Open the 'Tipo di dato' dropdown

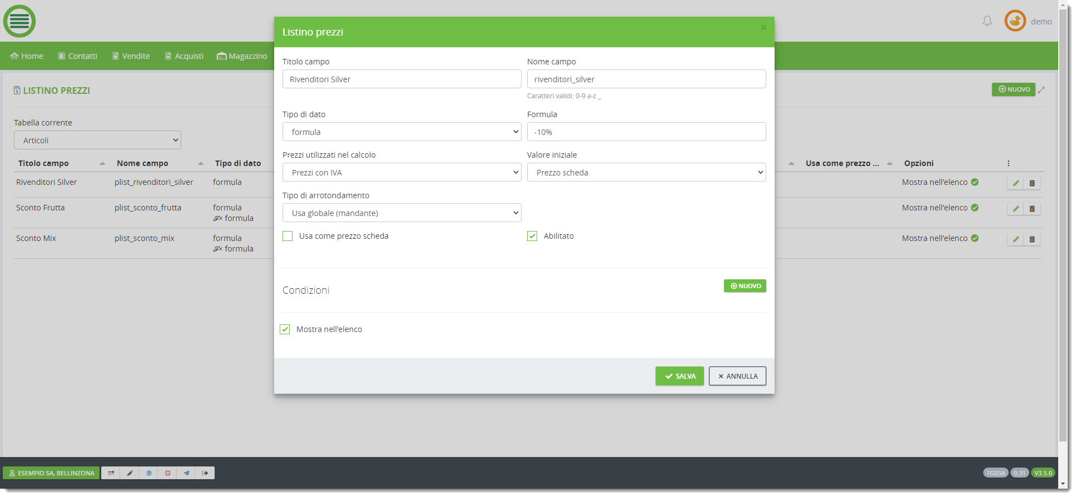pos(401,132)
